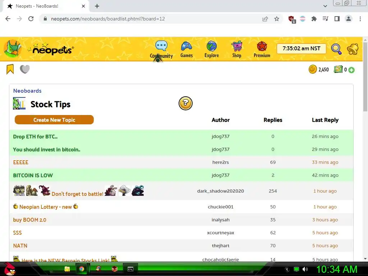Click the volume speaker tray icon

(x=305, y=269)
